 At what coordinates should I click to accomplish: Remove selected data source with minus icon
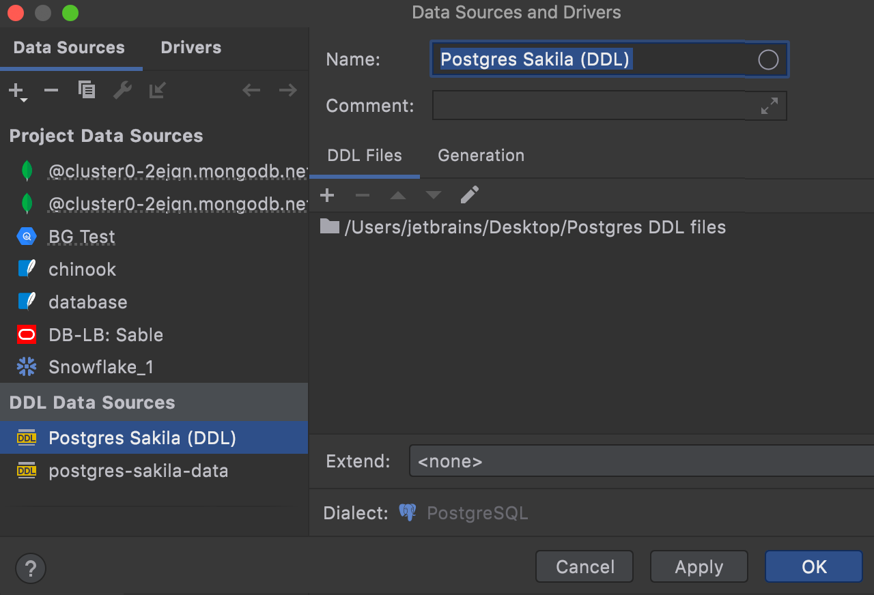point(51,91)
